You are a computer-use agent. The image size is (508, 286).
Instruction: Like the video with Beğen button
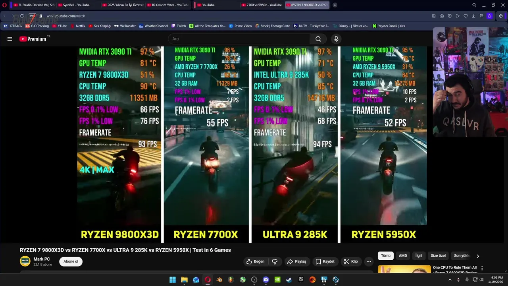[x=256, y=261]
